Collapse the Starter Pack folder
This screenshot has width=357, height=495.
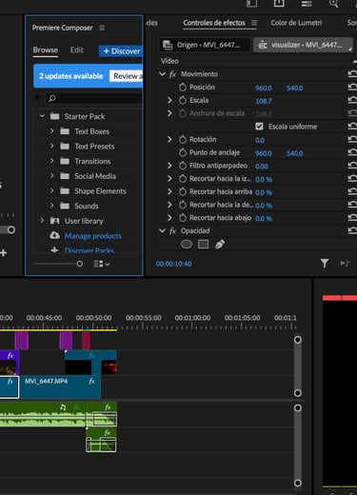tap(42, 116)
